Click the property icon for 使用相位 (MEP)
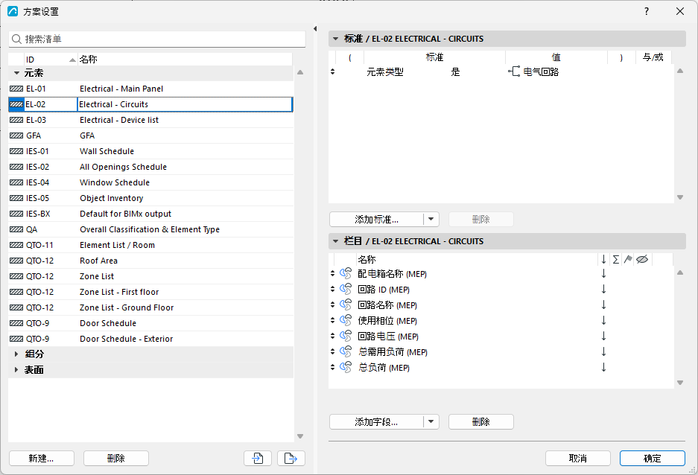Image resolution: width=698 pixels, height=475 pixels. click(346, 320)
